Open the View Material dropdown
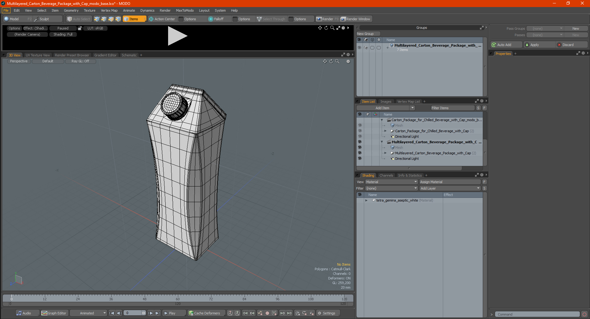The height and width of the screenshot is (319, 590). pos(391,182)
